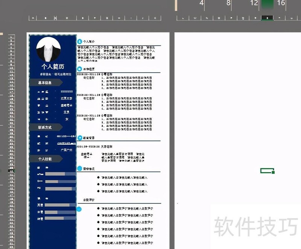Click the number 16 on the top ruler

click(x=281, y=3)
